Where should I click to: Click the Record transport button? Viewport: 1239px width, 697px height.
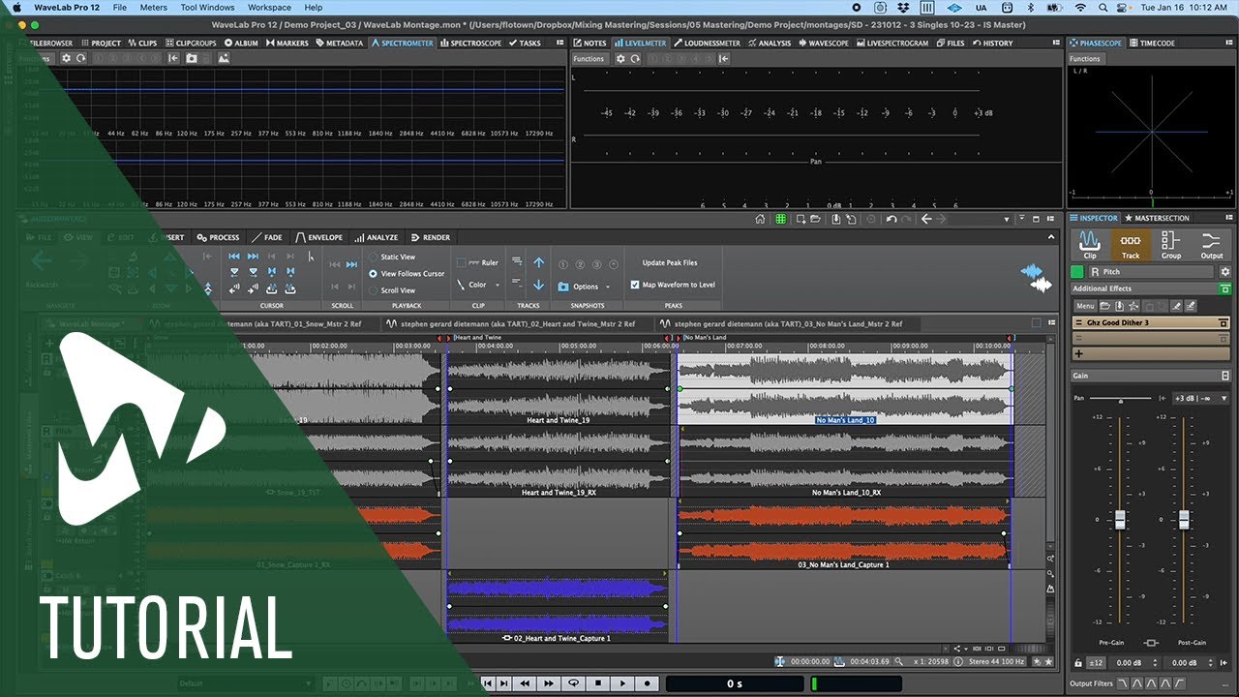click(647, 683)
